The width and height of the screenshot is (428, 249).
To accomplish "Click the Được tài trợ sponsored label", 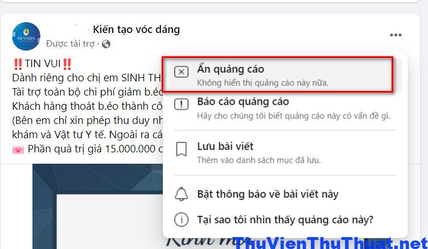I will click(x=70, y=44).
